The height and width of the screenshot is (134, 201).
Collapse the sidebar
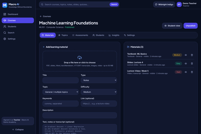18,130
